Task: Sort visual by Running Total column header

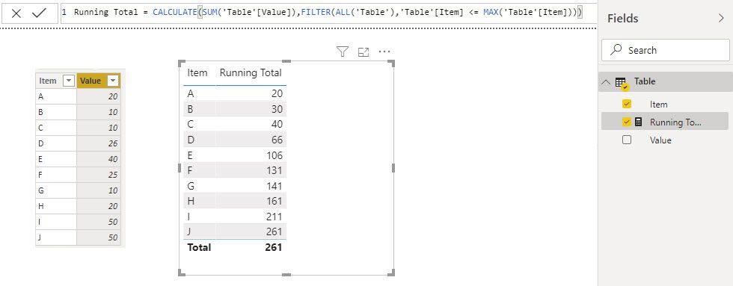Action: [x=251, y=72]
